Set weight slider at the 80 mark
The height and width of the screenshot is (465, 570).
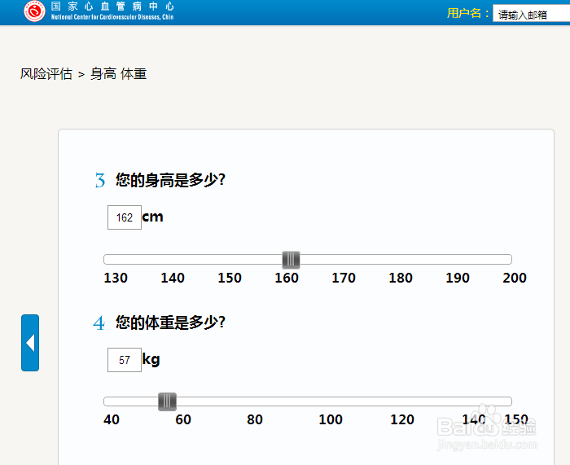pyautogui.click(x=255, y=401)
